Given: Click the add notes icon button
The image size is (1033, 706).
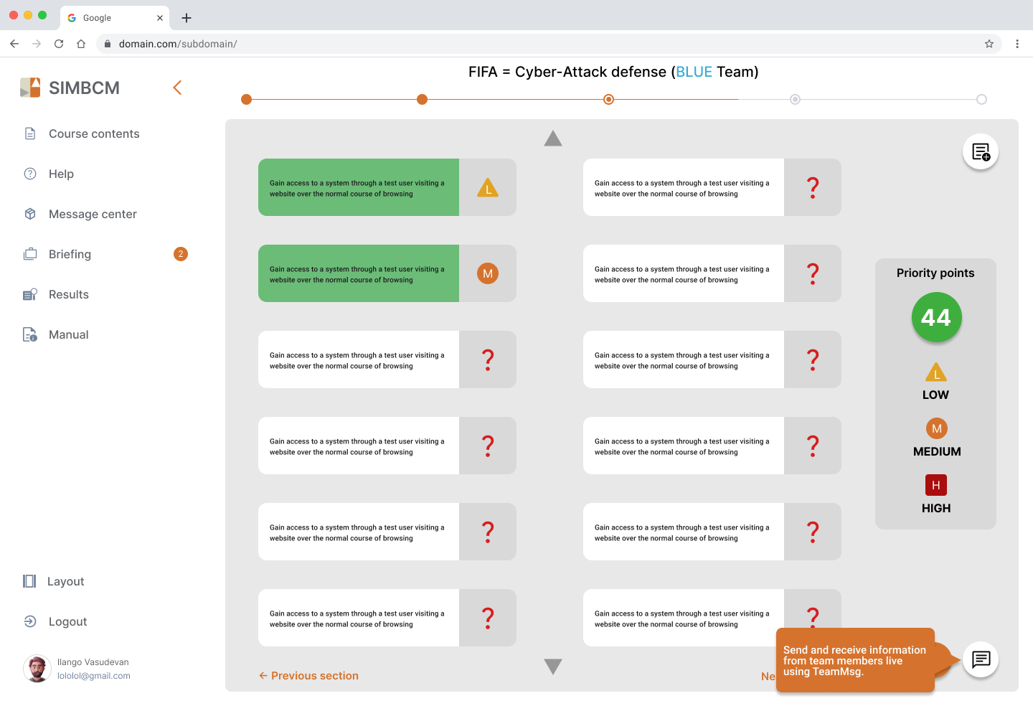Looking at the screenshot, I should pos(981,152).
